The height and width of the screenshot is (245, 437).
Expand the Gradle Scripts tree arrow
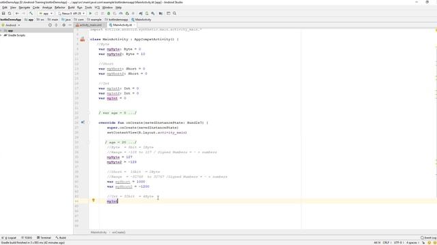pyautogui.click(x=1, y=35)
